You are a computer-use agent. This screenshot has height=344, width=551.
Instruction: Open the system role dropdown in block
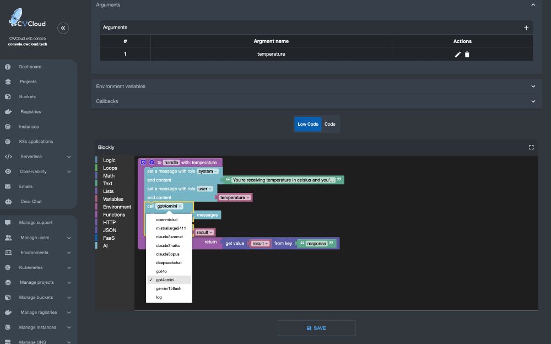(208, 171)
